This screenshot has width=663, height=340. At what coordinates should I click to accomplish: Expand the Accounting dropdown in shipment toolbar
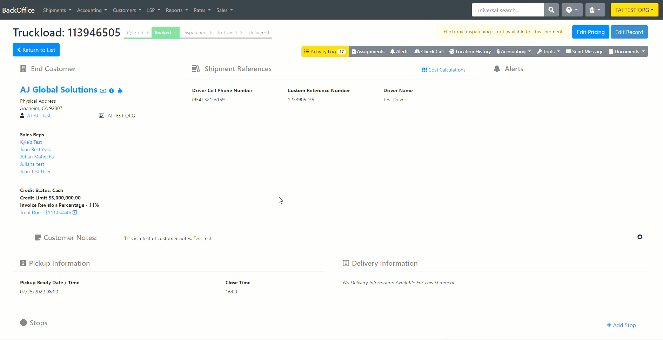click(514, 52)
